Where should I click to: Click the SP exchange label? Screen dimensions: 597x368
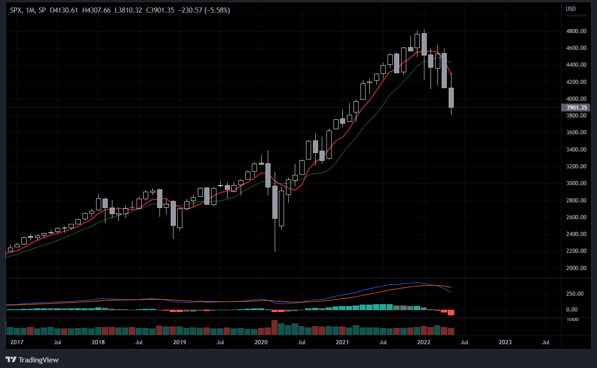tap(42, 10)
